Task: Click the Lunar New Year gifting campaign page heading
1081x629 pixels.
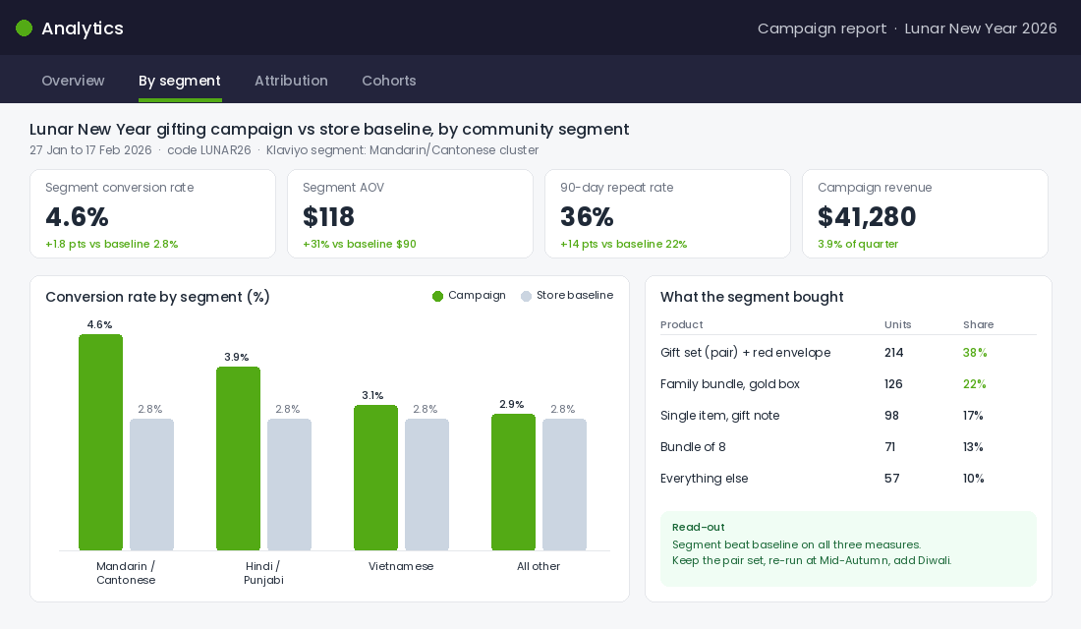Action: click(329, 129)
